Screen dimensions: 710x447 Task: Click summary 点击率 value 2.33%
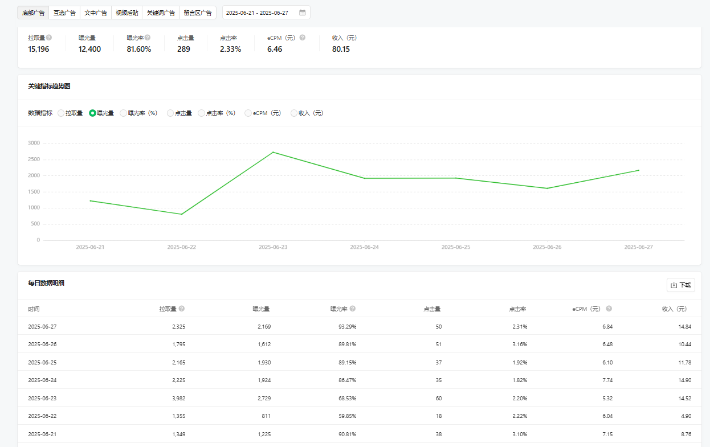coord(231,50)
